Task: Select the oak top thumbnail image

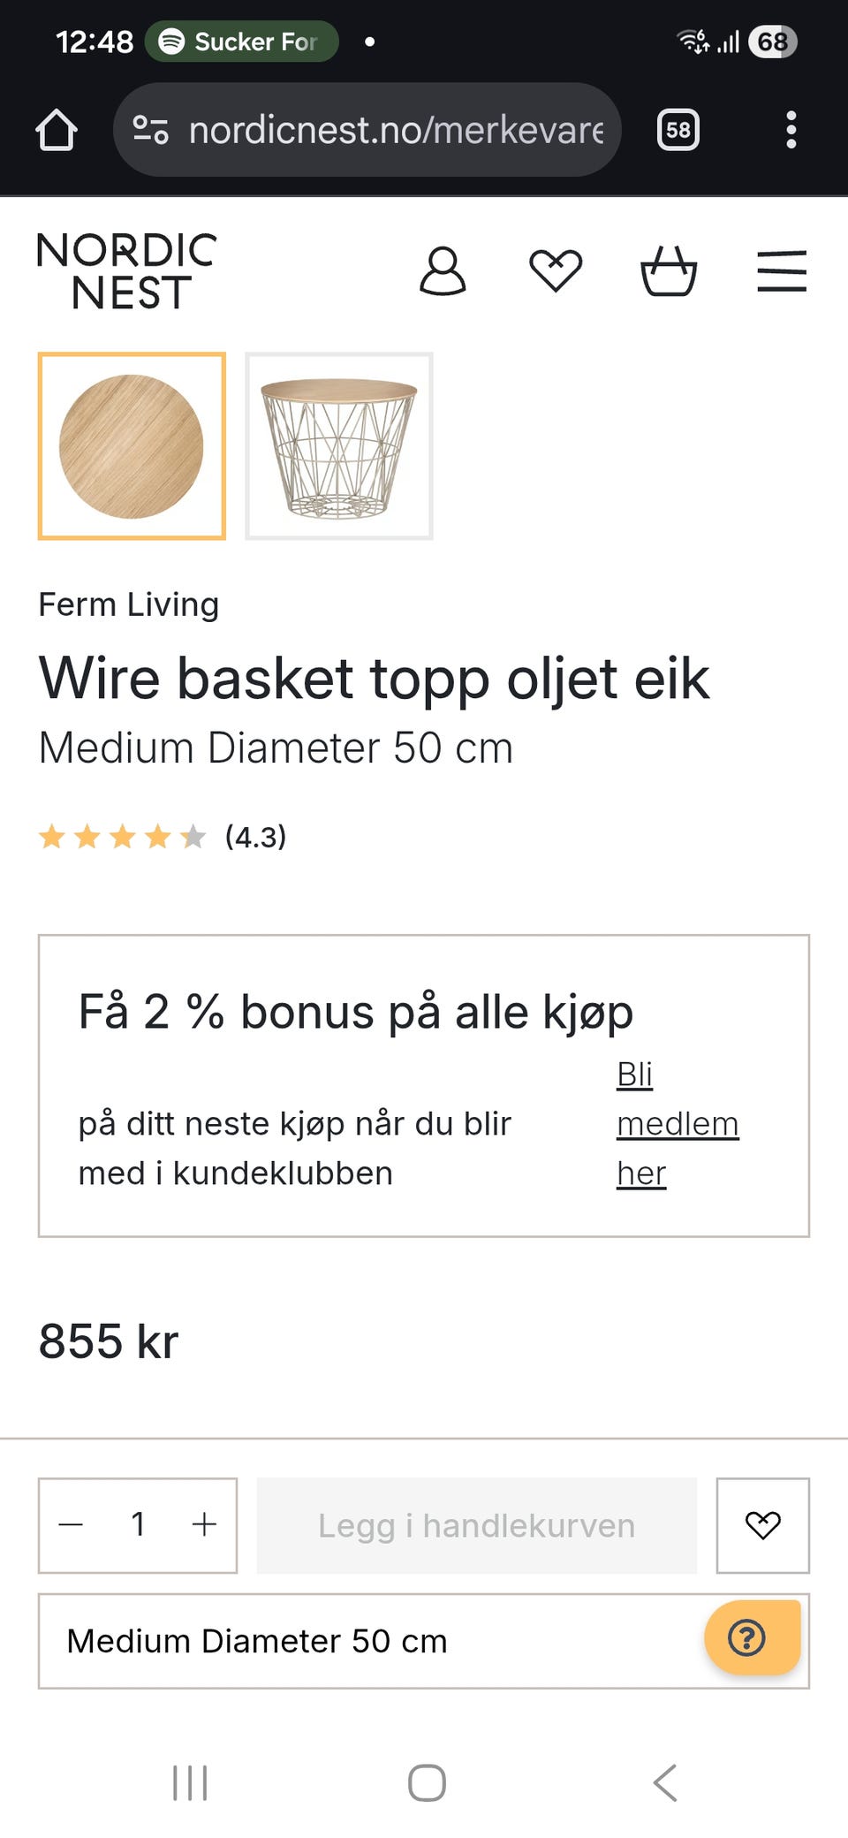Action: coord(132,446)
